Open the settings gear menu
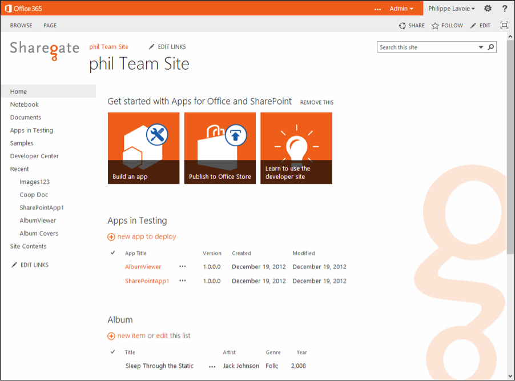Screen dimensions: 515x381 pos(488,9)
